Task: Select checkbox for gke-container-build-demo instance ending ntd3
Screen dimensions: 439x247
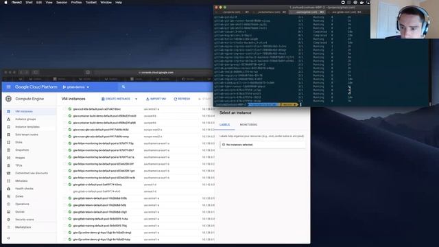Action: point(64,116)
